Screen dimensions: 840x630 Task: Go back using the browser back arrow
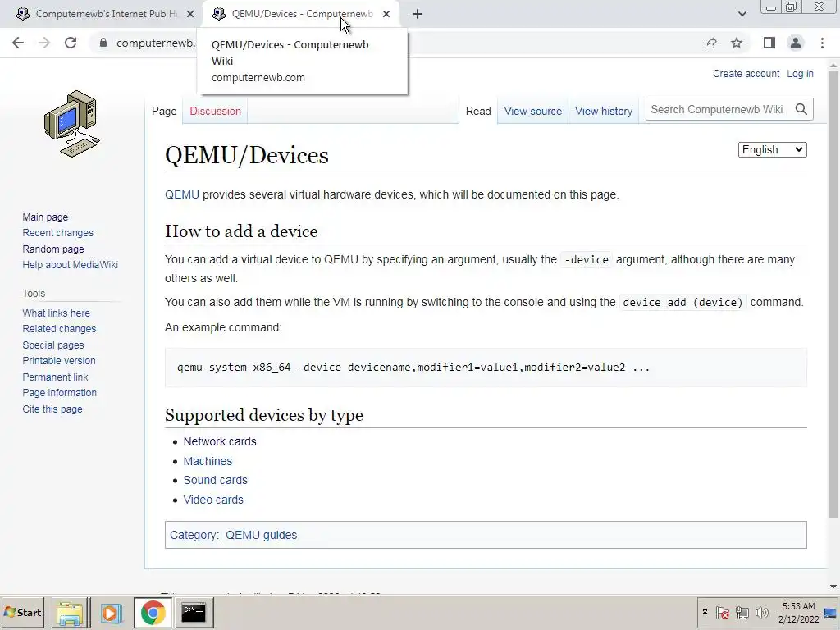click(18, 43)
